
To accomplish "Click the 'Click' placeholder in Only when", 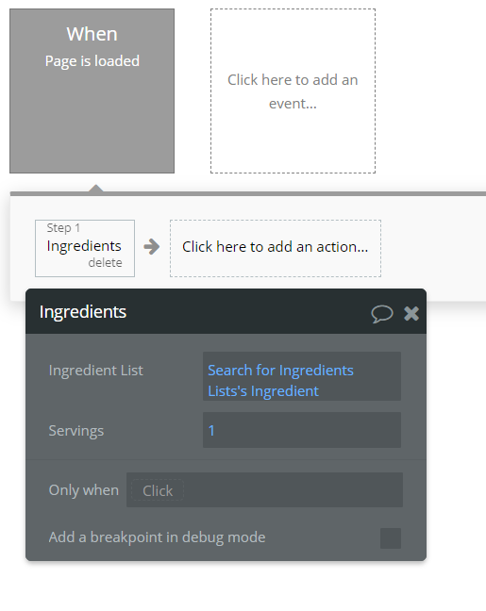I will pyautogui.click(x=158, y=490).
